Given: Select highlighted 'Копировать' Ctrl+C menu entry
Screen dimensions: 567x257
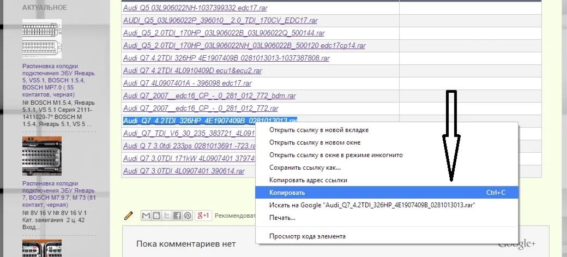Looking at the screenshot, I should (x=387, y=193).
